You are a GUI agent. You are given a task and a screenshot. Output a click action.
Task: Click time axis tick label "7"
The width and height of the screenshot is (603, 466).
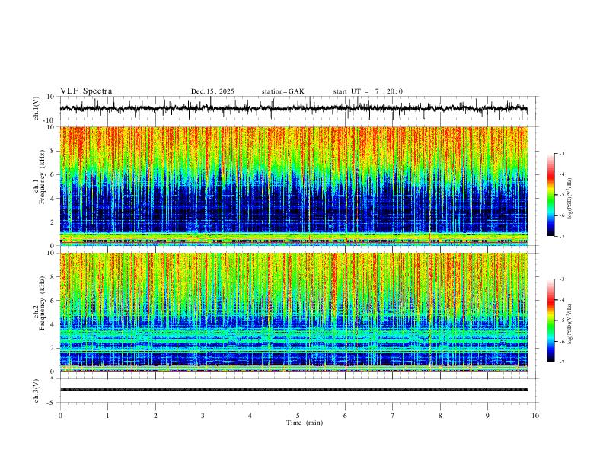(x=393, y=416)
